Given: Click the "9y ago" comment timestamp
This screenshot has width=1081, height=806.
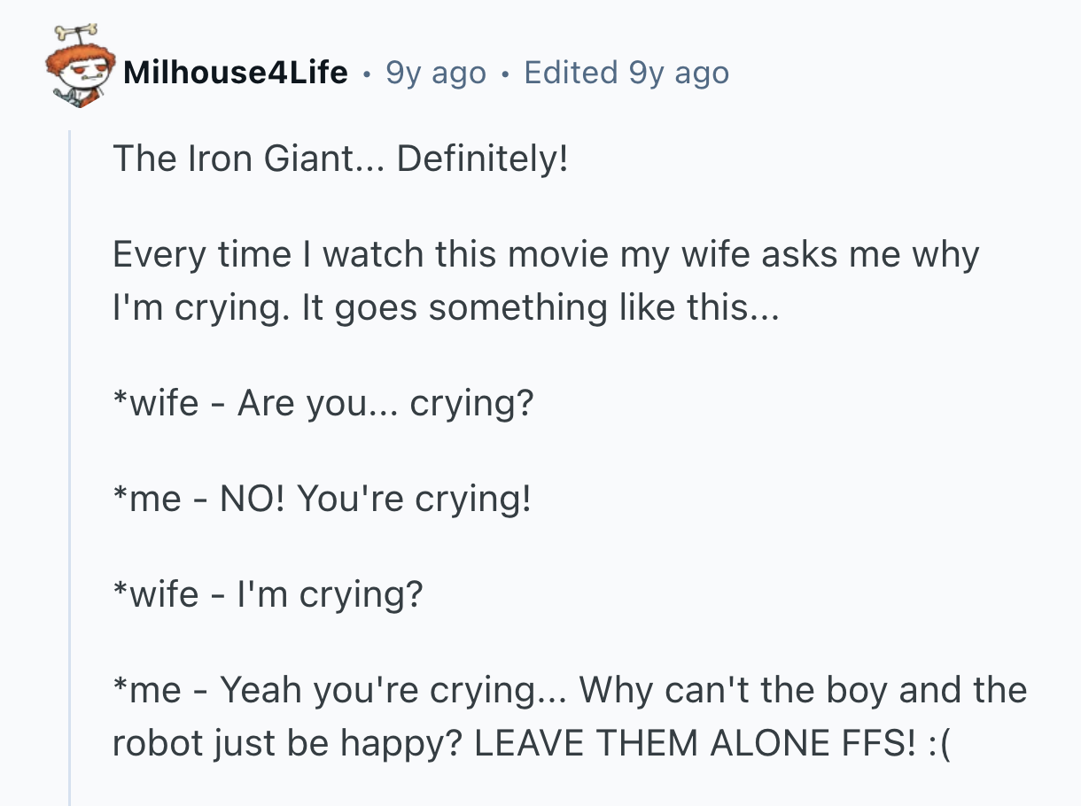Looking at the screenshot, I should pyautogui.click(x=436, y=73).
